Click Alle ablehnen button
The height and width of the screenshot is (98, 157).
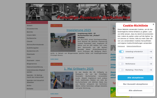coord(135,90)
